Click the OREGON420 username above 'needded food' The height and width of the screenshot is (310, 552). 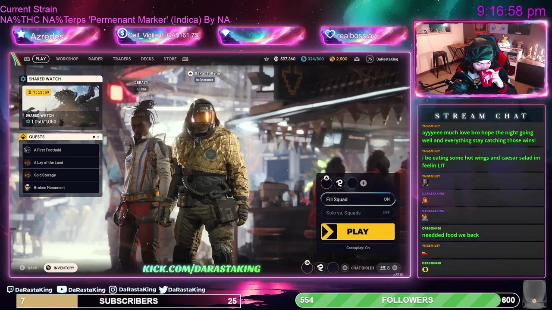tap(431, 228)
